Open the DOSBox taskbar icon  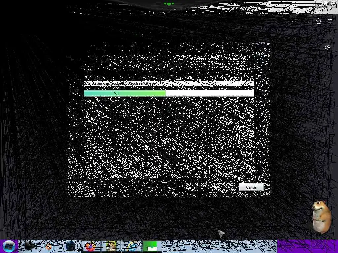pyautogui.click(x=111, y=246)
